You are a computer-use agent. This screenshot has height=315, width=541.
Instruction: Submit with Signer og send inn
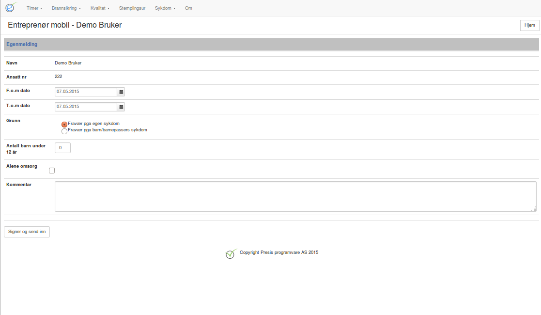(27, 232)
